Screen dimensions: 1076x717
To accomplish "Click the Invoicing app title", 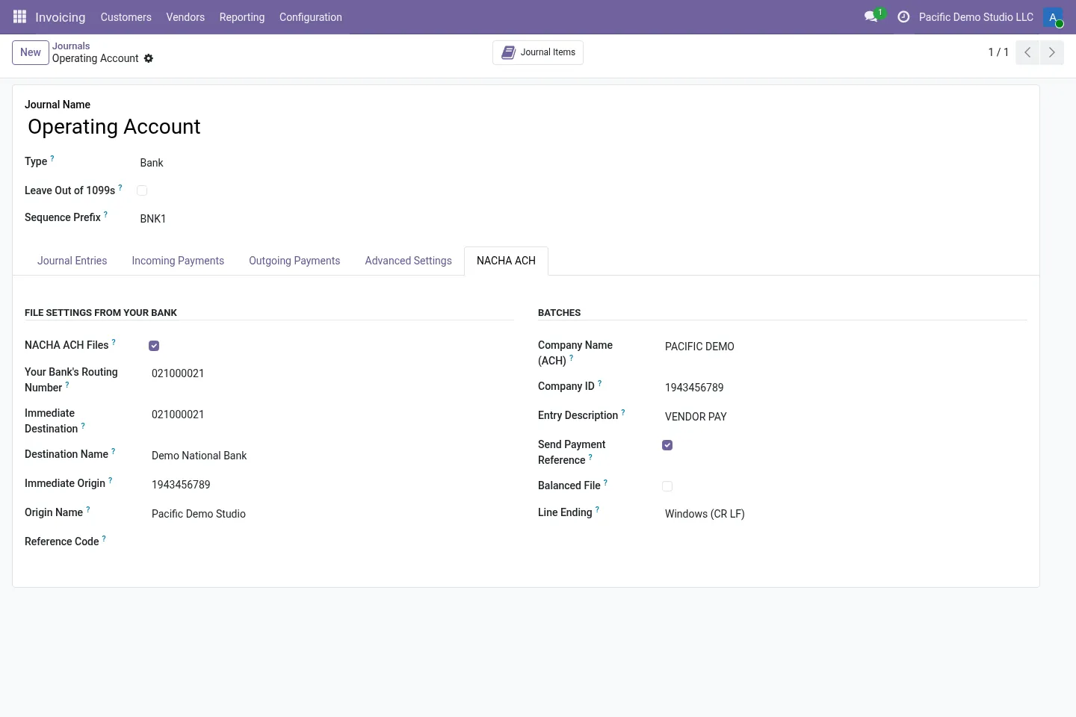I will pos(61,17).
